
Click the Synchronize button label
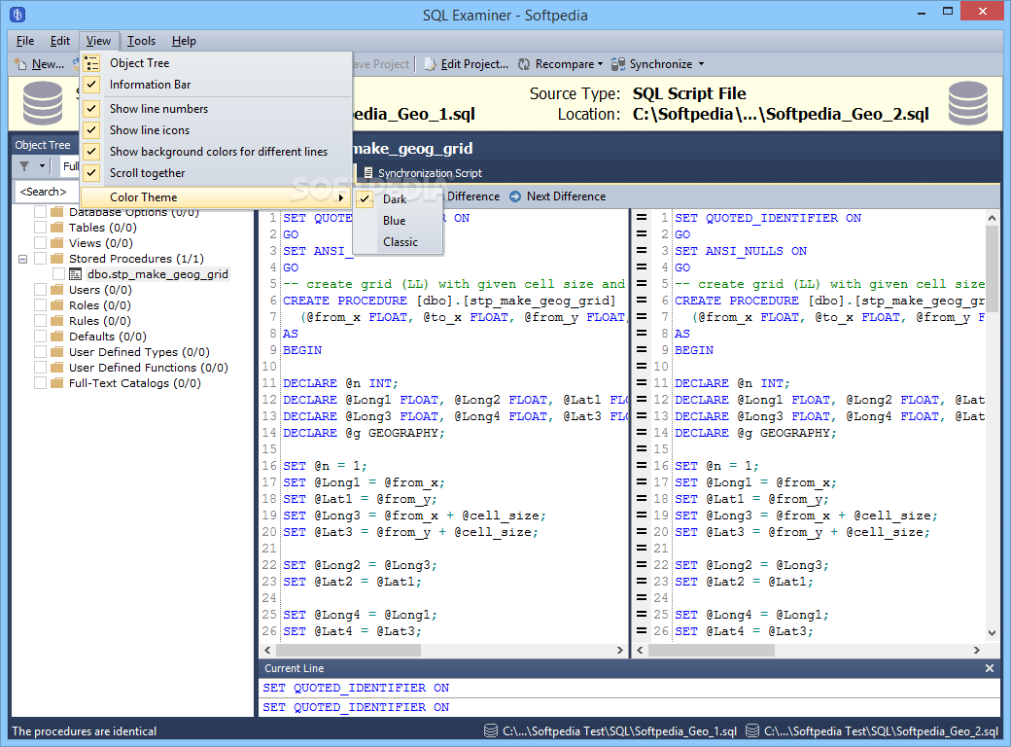pyautogui.click(x=661, y=64)
